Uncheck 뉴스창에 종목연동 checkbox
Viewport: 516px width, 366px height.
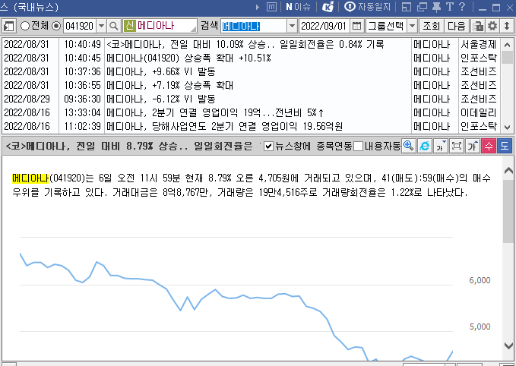pos(268,146)
